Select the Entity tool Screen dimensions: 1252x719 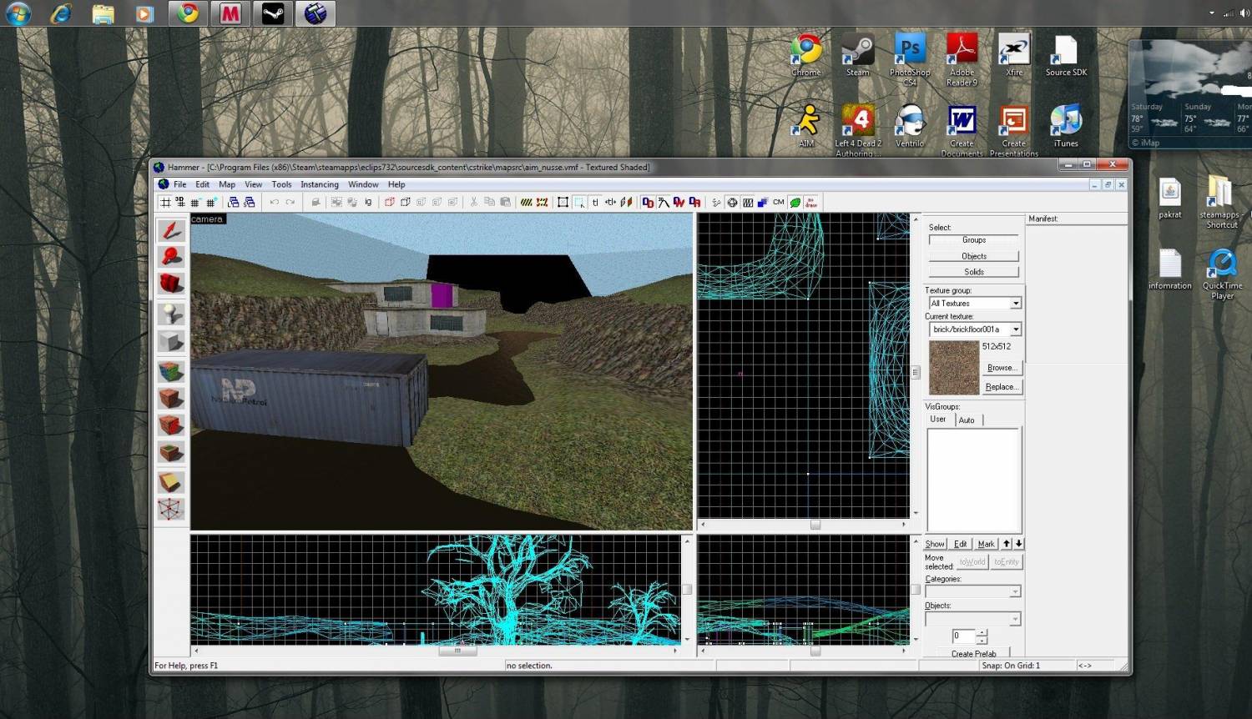[171, 314]
